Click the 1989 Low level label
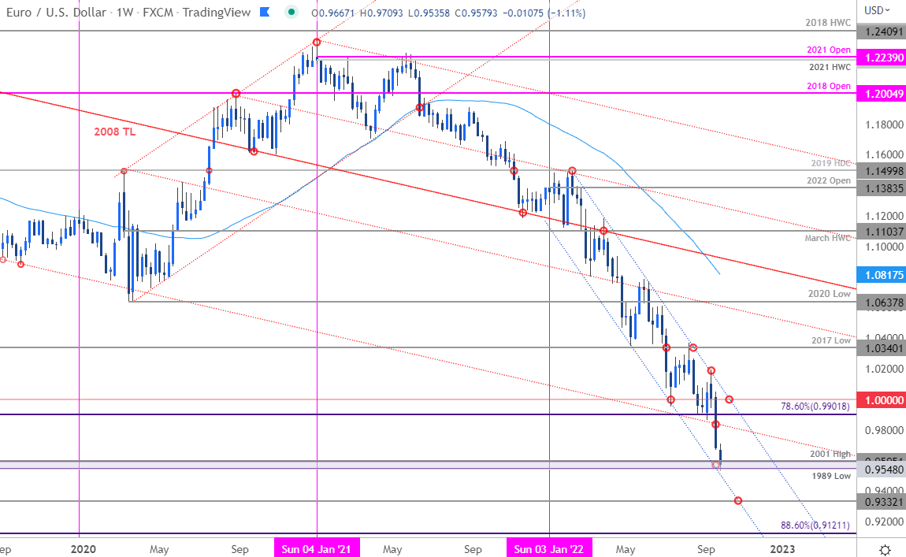 [831, 476]
